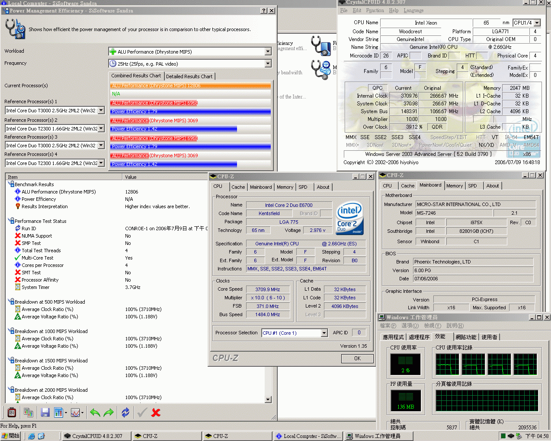
Task: Click the Local Computer - SiSoftware taskbar button
Action: coord(308,436)
